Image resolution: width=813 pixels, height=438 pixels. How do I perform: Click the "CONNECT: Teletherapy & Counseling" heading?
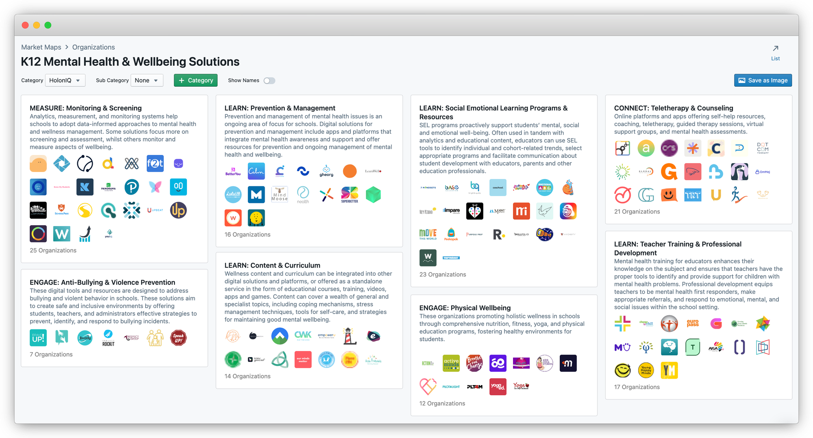pyautogui.click(x=674, y=108)
